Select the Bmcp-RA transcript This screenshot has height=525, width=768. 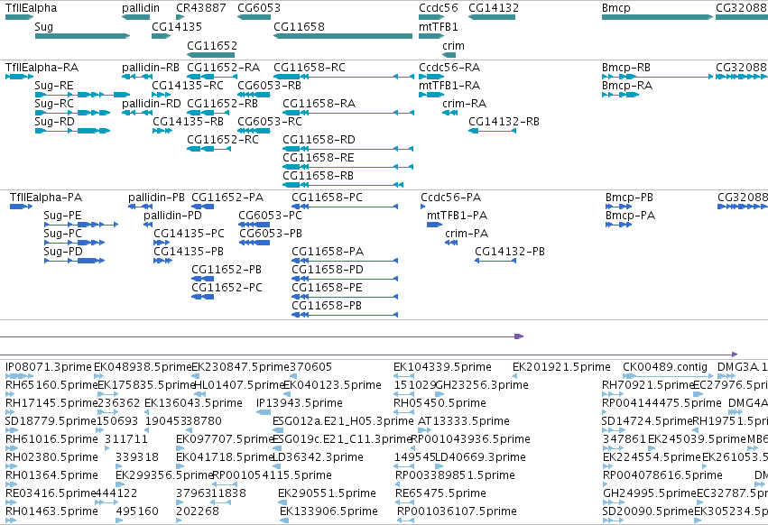click(621, 95)
